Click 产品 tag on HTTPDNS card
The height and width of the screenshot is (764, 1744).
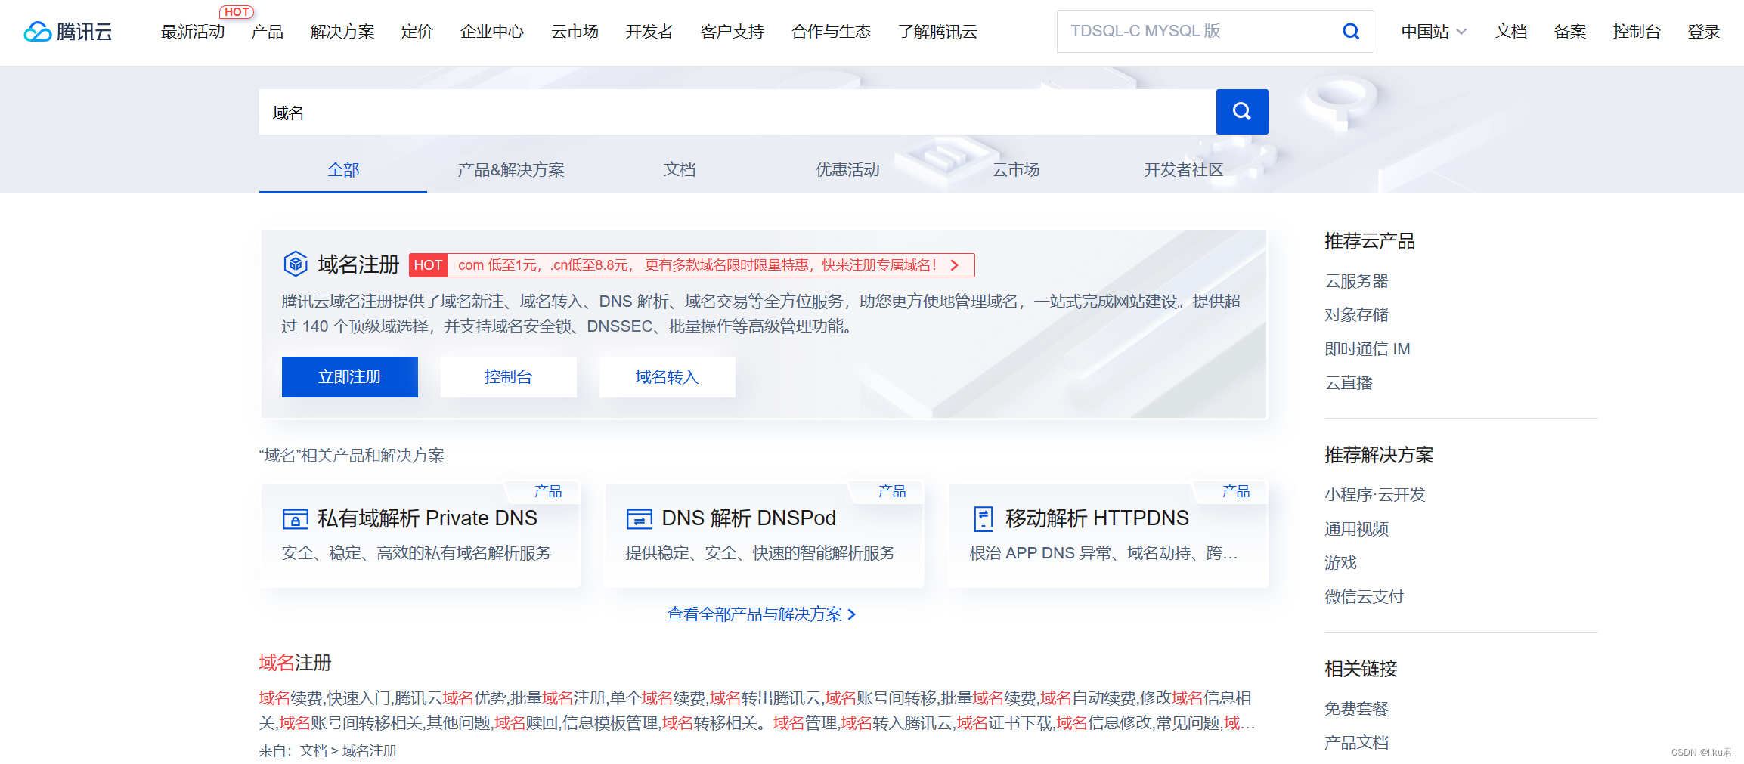pyautogui.click(x=1235, y=491)
